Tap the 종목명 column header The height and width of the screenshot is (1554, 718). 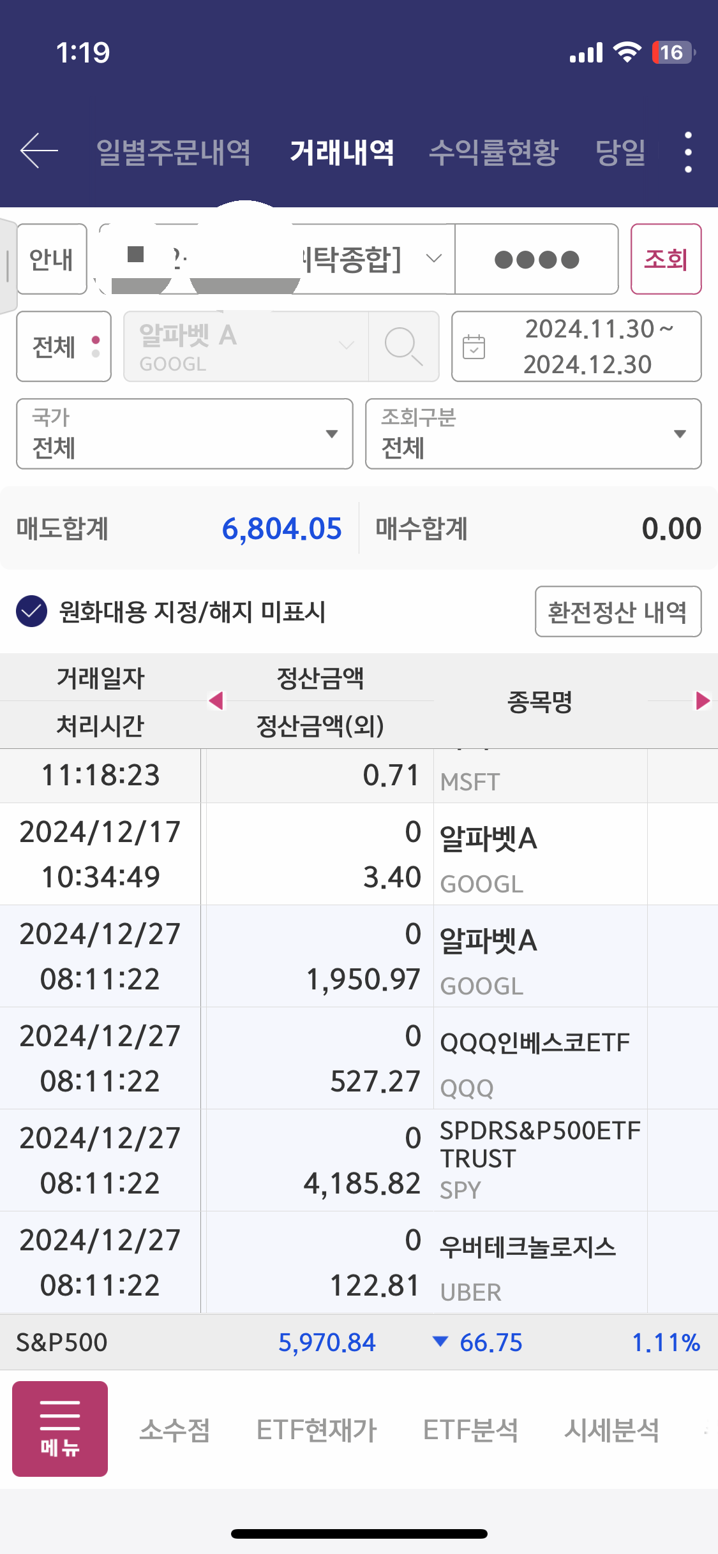pyautogui.click(x=540, y=701)
